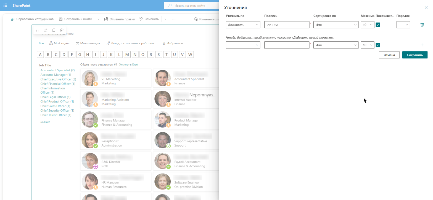The width and height of the screenshot is (433, 200).
Task: Switch to the Мой отдел tab
Action: 59,43
